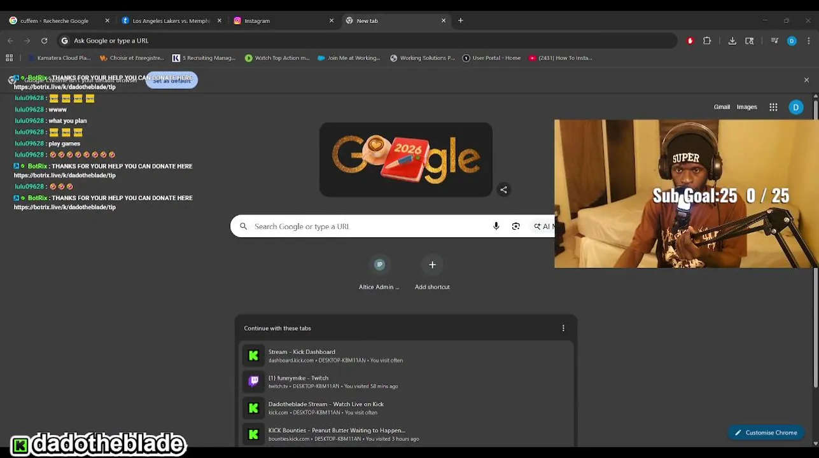This screenshot has height=458, width=819.
Task: Open Working Solutions P... bookmark
Action: coord(423,58)
